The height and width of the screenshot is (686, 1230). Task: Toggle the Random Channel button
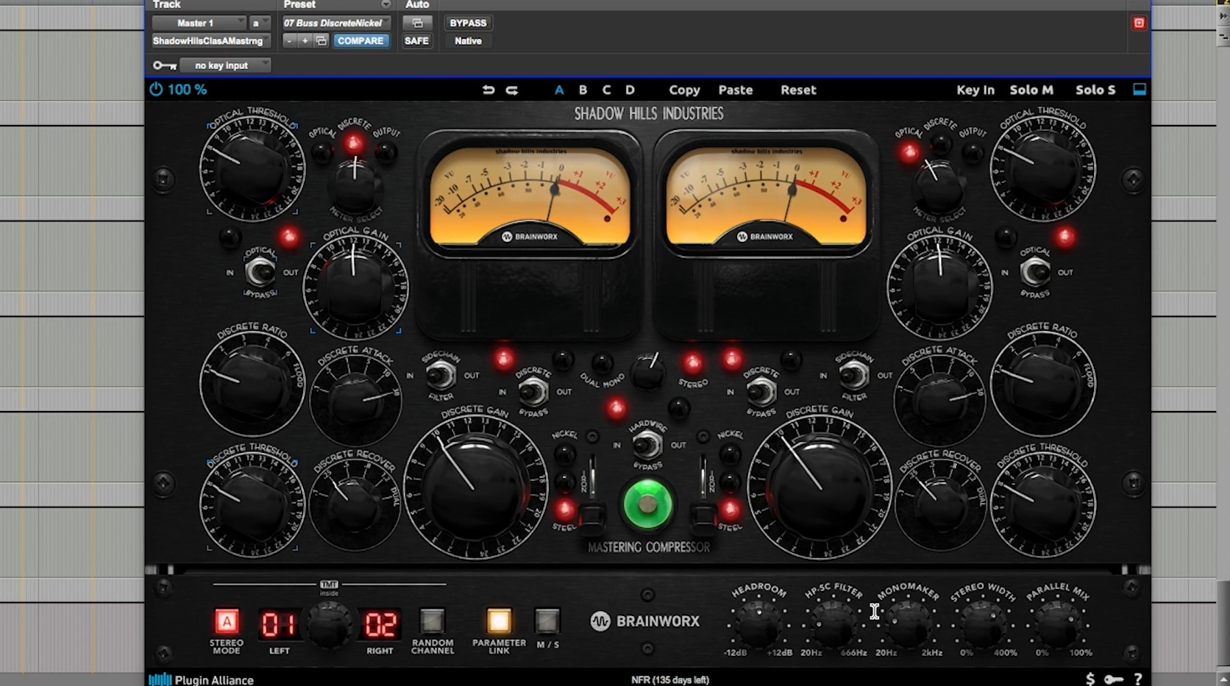pos(433,621)
